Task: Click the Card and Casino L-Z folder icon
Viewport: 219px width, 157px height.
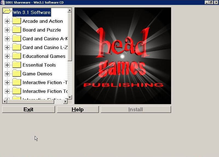Action: (x=17, y=47)
